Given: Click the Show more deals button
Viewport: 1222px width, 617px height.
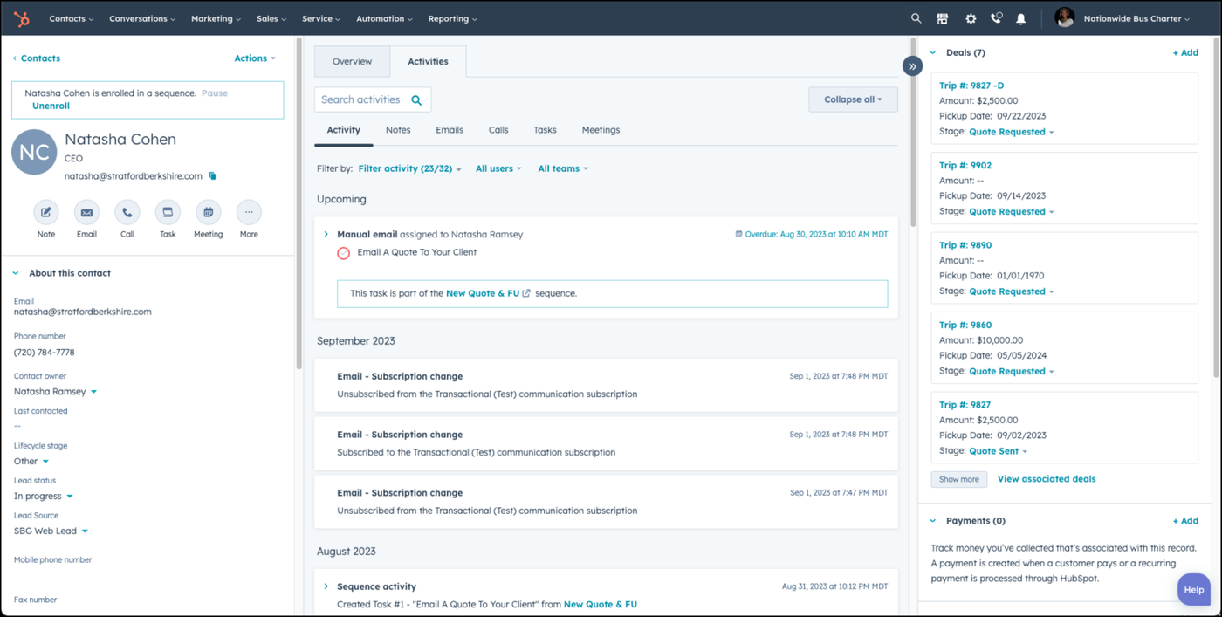Looking at the screenshot, I should pos(958,479).
